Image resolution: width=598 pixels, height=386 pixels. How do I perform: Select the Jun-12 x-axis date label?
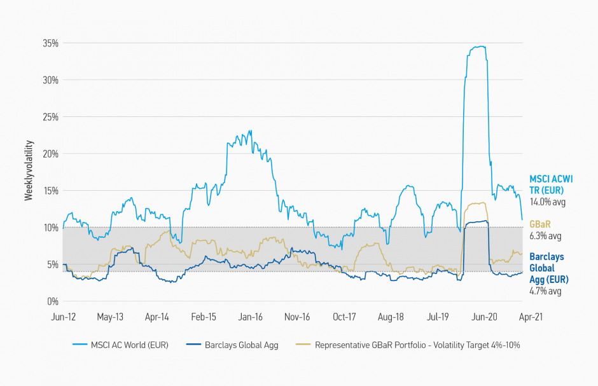tap(63, 316)
